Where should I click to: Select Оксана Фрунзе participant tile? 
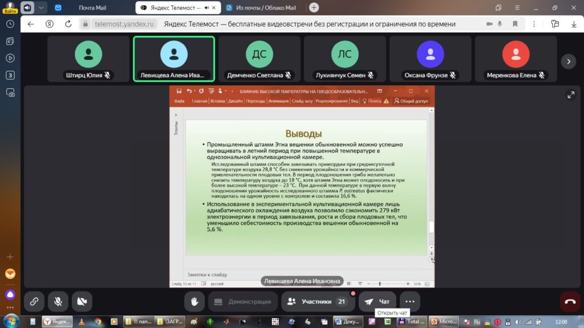[430, 59]
